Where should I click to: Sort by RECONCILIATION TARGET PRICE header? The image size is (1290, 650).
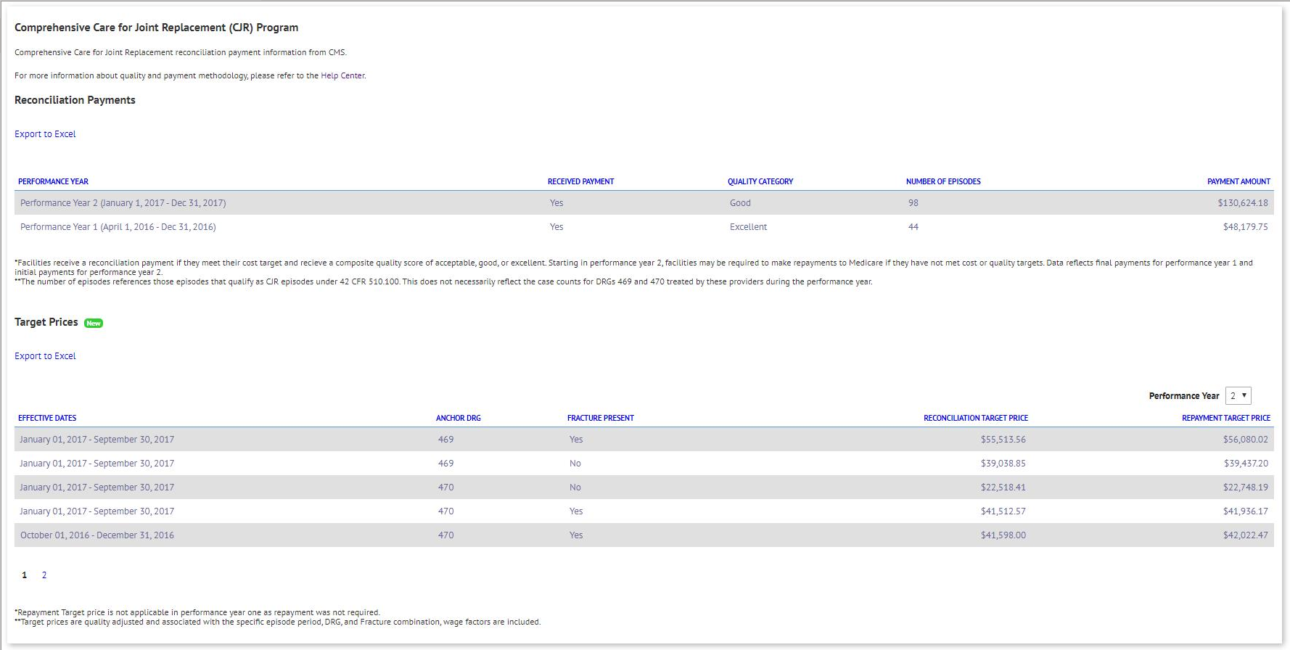pyautogui.click(x=976, y=418)
